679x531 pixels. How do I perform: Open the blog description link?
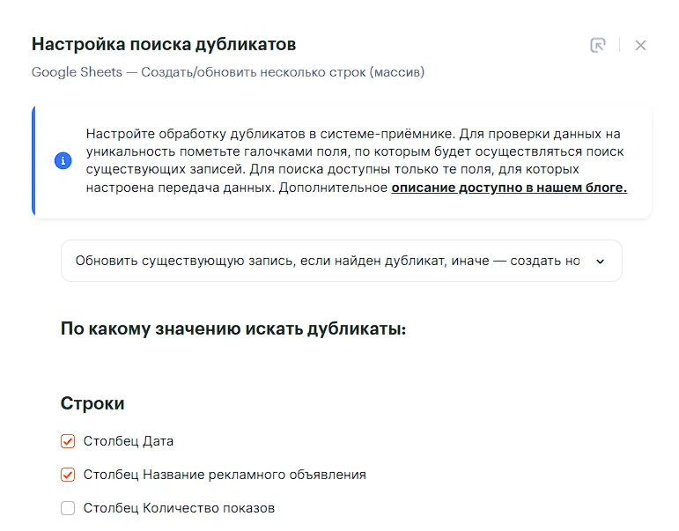tap(509, 188)
